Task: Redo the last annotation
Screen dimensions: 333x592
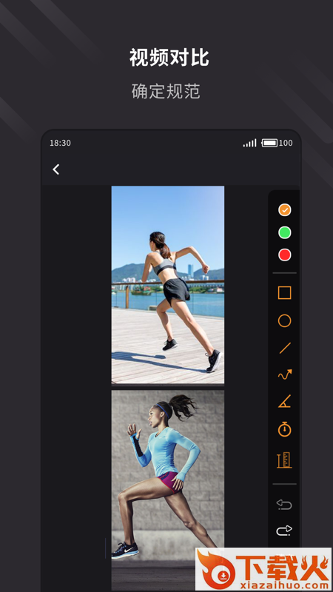Action: click(284, 530)
